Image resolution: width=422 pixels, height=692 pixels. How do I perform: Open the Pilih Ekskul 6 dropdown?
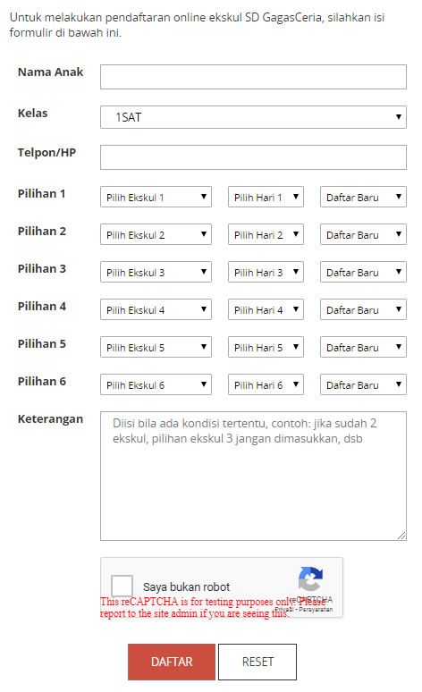[x=156, y=384]
